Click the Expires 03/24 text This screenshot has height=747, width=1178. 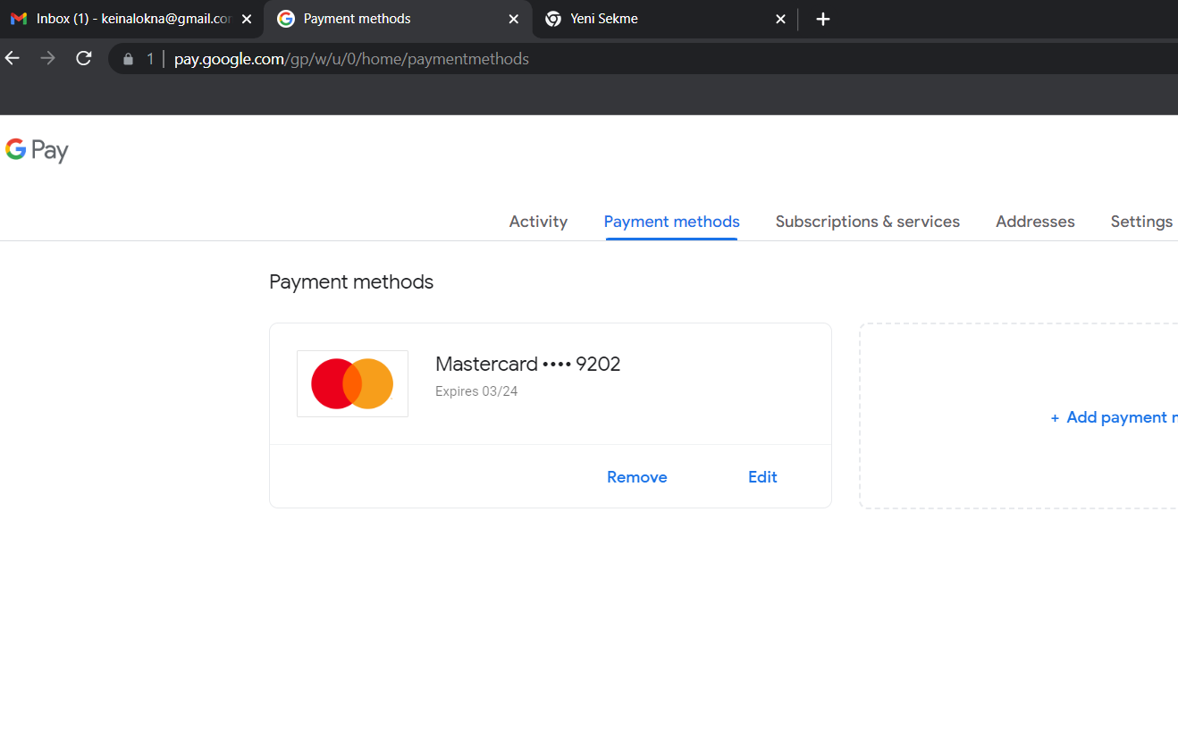(476, 391)
